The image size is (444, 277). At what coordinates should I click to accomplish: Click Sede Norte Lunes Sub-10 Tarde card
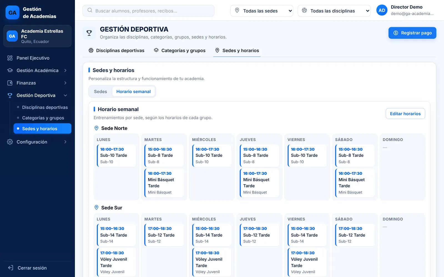117,155
